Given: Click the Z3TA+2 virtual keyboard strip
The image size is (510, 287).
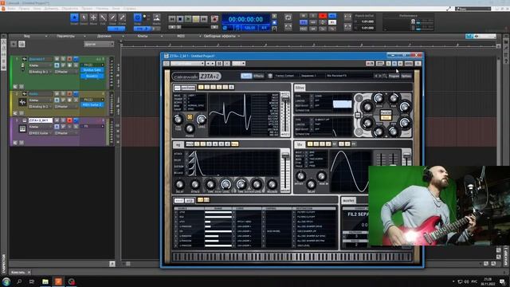Looking at the screenshot, I should tap(292, 257).
